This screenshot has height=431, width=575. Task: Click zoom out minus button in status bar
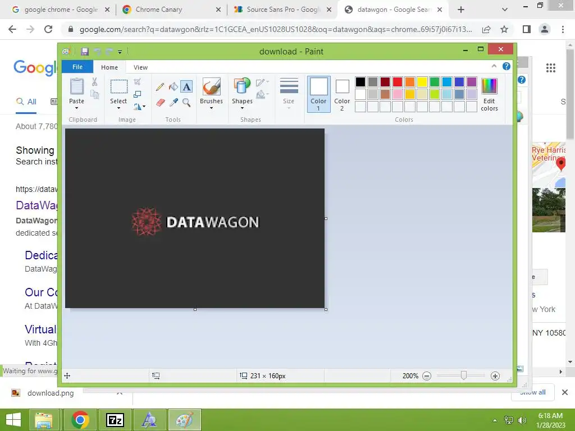tap(427, 375)
